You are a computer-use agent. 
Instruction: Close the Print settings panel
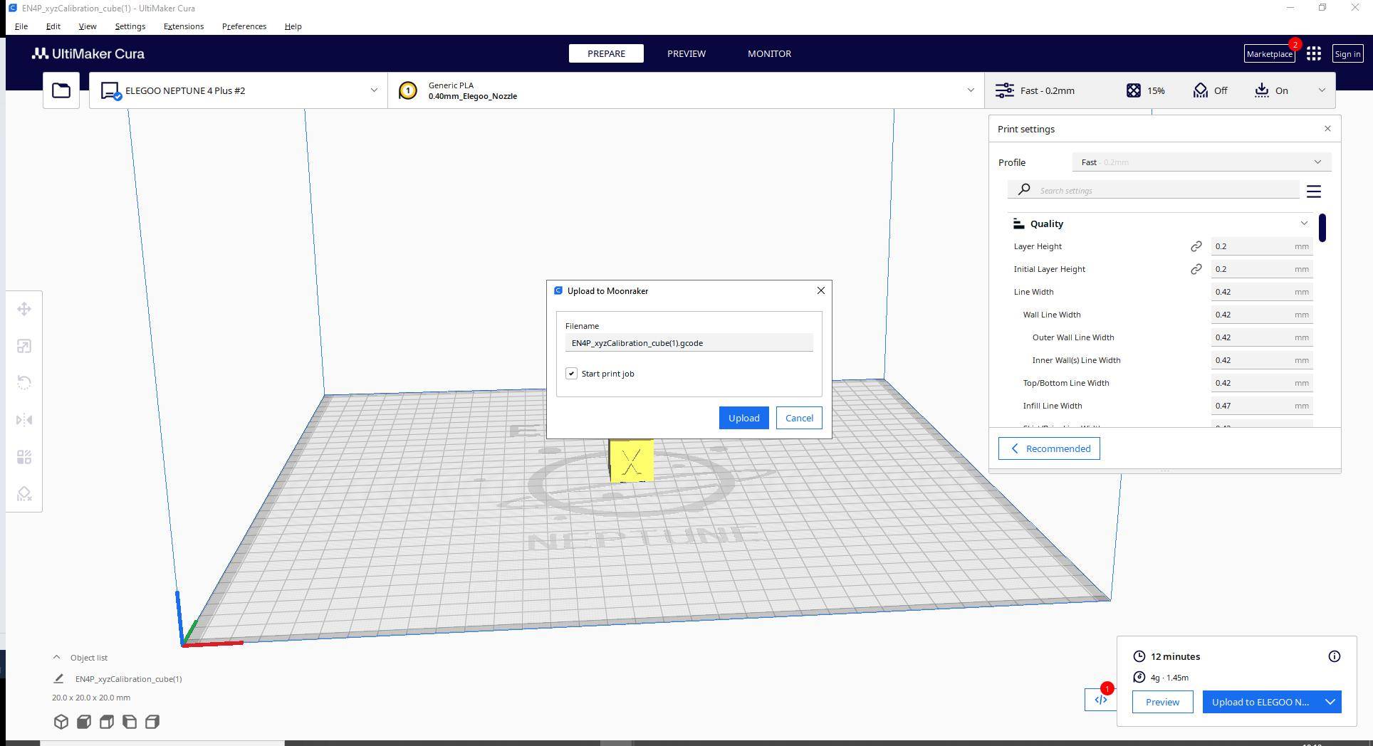pyautogui.click(x=1327, y=129)
